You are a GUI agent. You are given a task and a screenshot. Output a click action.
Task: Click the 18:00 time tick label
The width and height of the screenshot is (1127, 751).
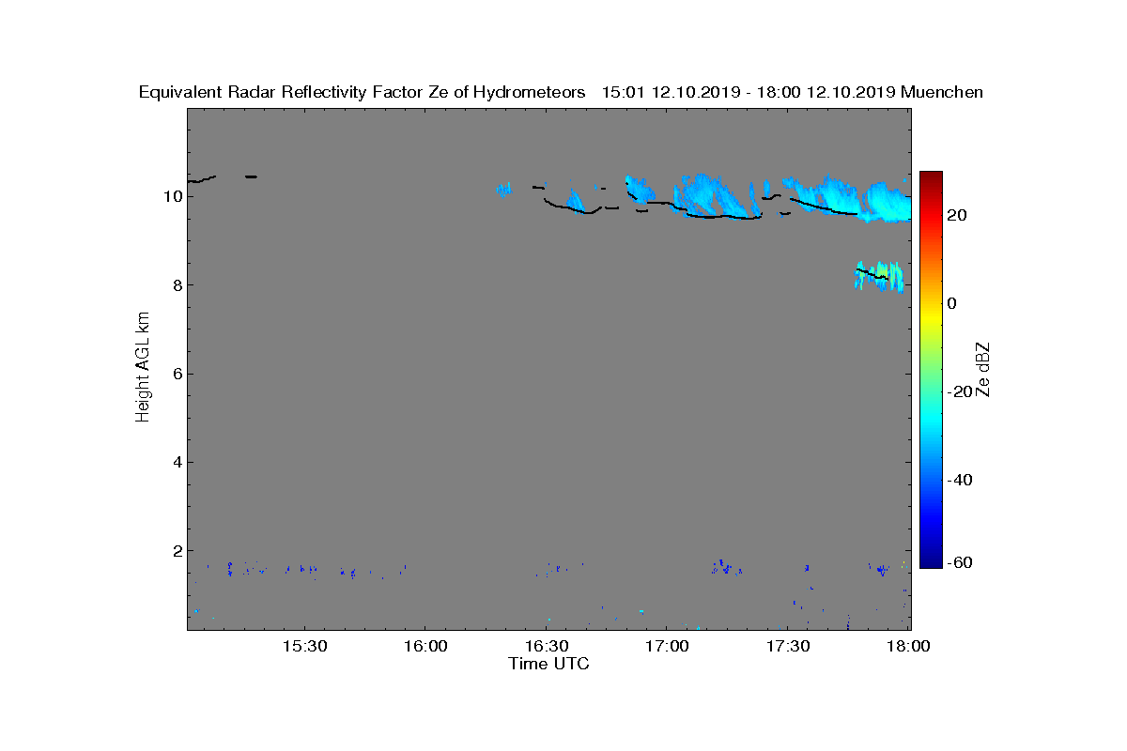click(x=909, y=647)
